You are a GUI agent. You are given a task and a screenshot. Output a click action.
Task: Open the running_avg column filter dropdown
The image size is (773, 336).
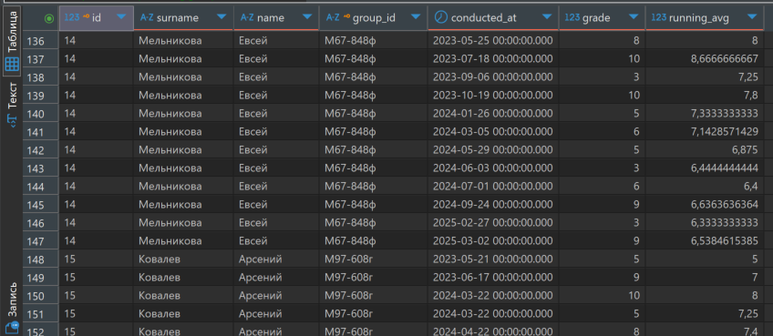click(x=751, y=17)
